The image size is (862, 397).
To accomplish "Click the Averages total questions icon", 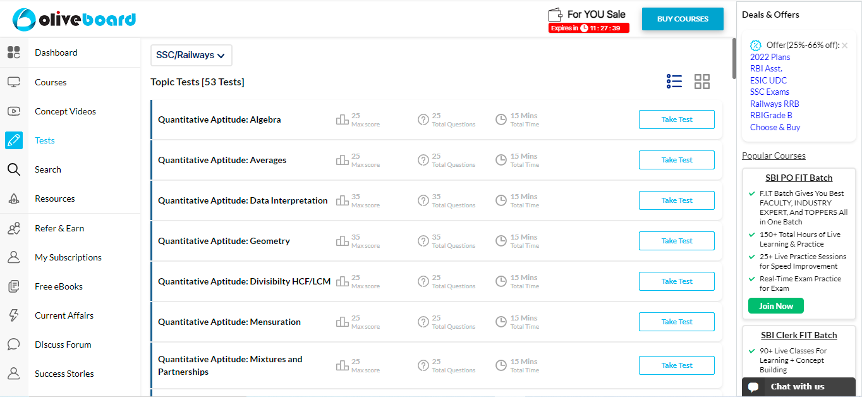I will (x=423, y=160).
